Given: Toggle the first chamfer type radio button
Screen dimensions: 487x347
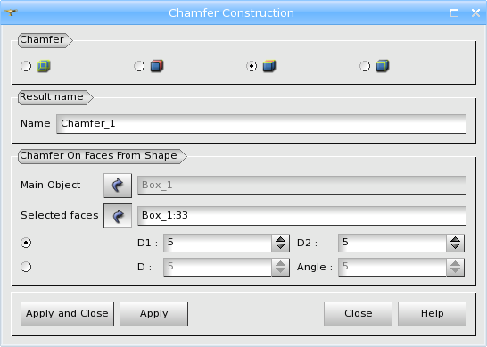Looking at the screenshot, I should pos(26,66).
